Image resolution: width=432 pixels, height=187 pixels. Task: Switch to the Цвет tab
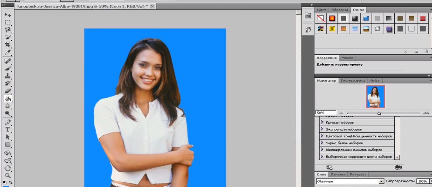coord(322,10)
